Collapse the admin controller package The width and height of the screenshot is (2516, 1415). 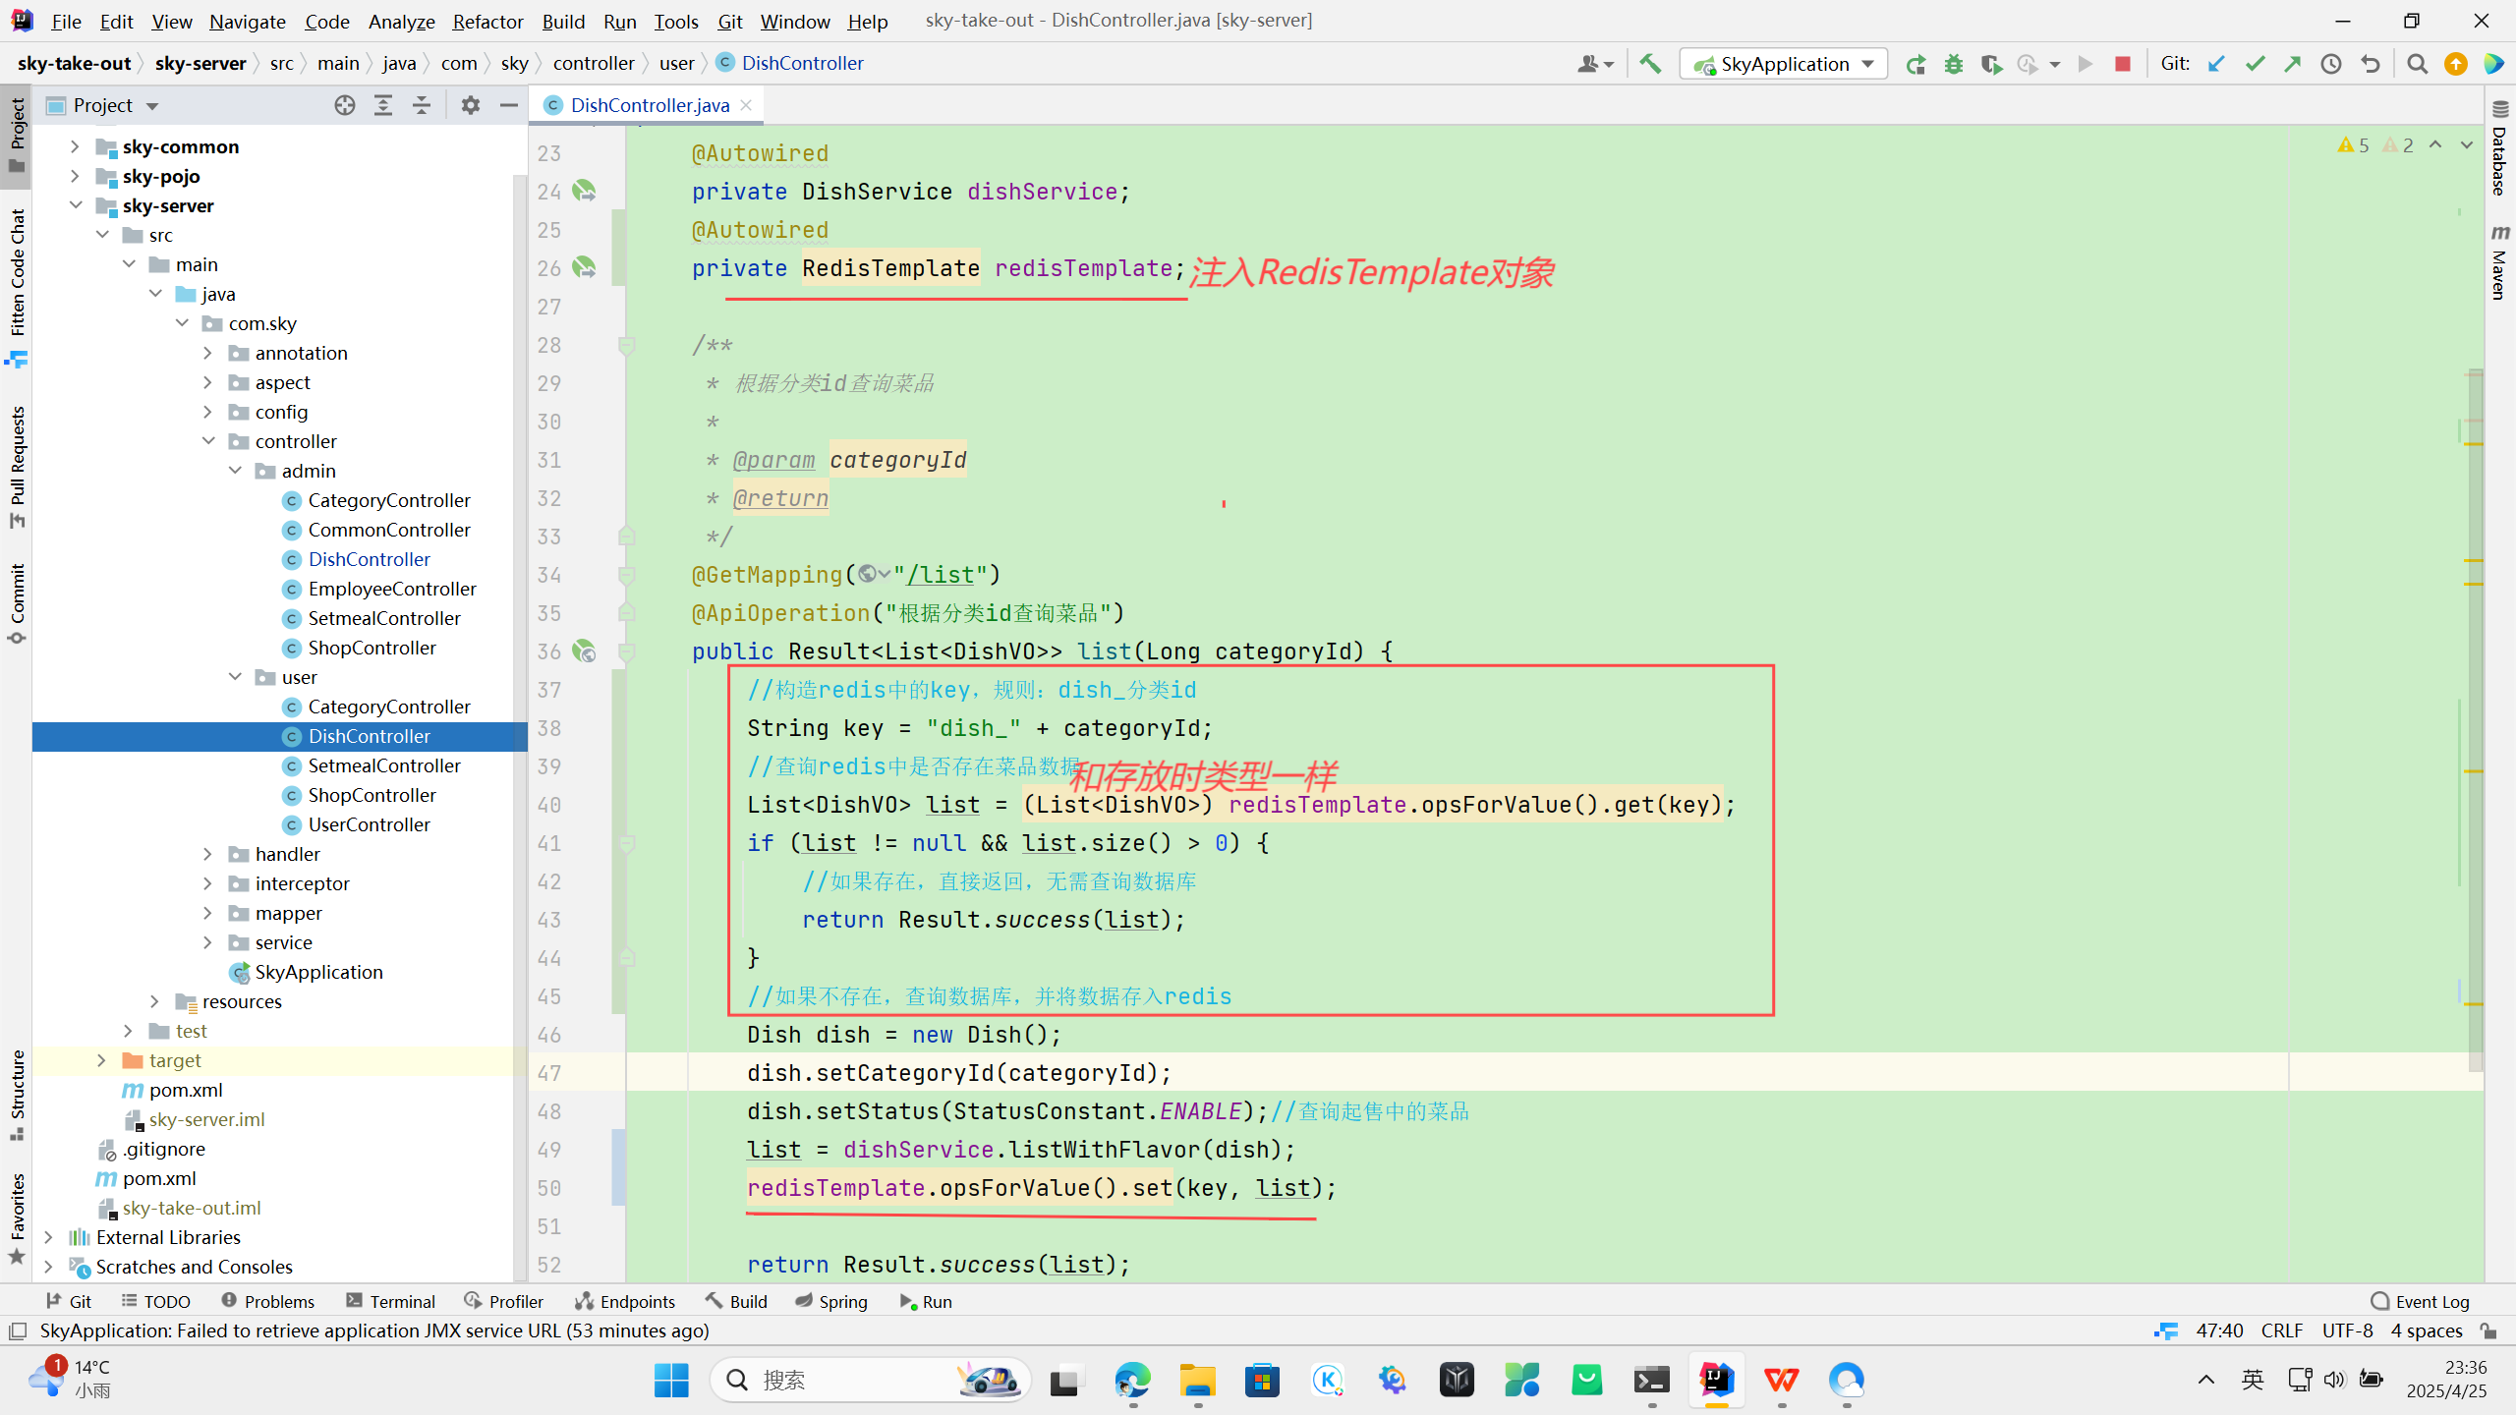[235, 471]
